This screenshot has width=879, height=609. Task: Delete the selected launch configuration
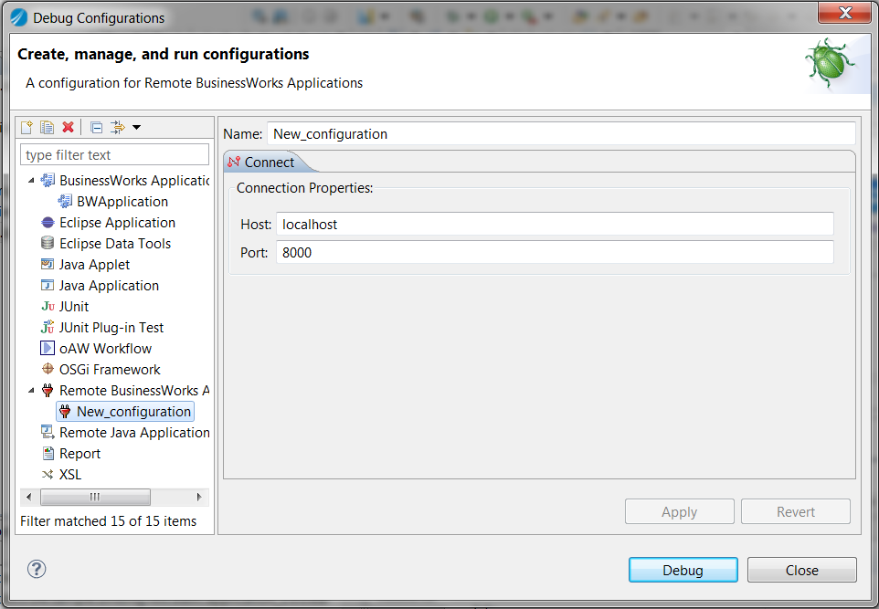(x=68, y=127)
